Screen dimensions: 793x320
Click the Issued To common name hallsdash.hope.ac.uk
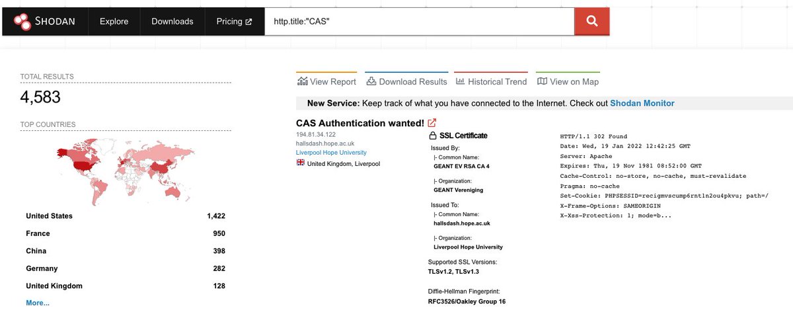(x=462, y=223)
